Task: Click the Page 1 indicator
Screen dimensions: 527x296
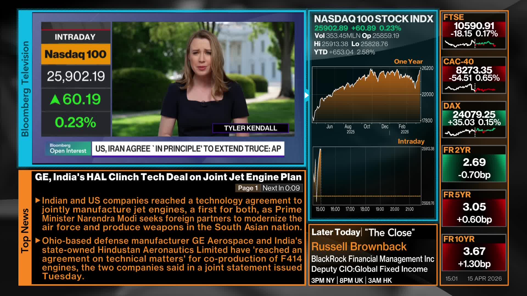Action: click(248, 188)
